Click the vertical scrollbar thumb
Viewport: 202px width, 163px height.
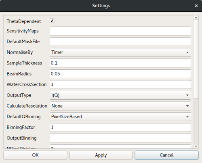[196, 59]
